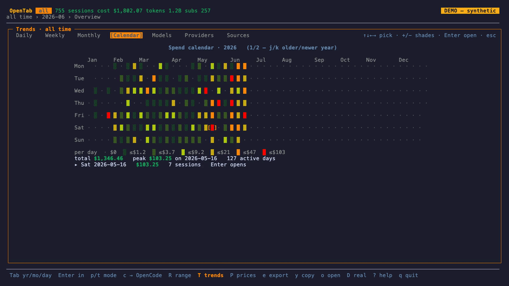Open '? help' from the footer
This screenshot has height=286, width=509.
[383, 275]
